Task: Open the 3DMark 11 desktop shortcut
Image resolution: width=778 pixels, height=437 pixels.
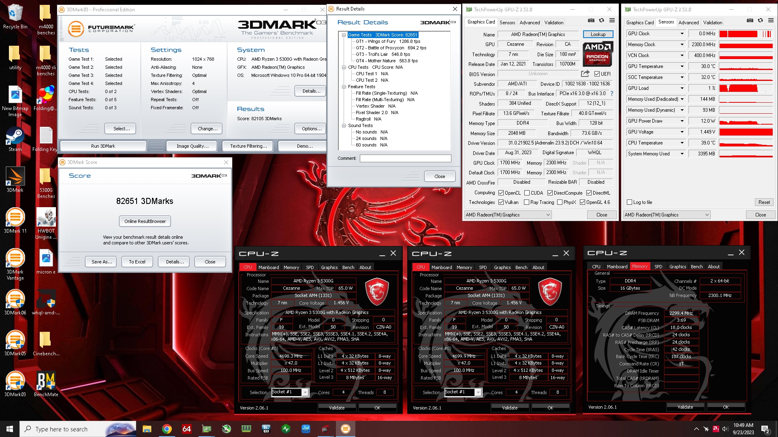Action: (x=15, y=221)
